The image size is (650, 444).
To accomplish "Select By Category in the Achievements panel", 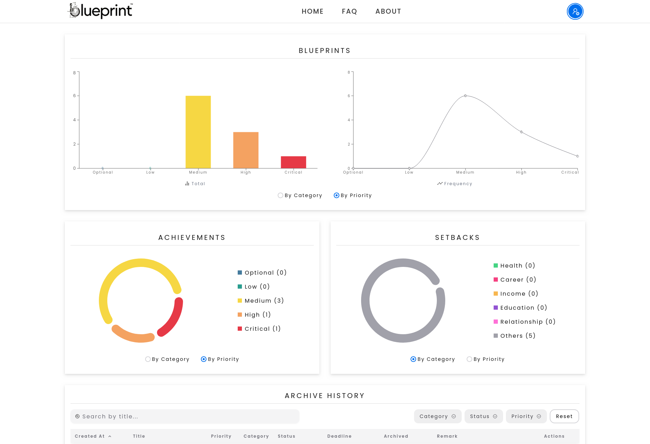I will click(x=148, y=359).
